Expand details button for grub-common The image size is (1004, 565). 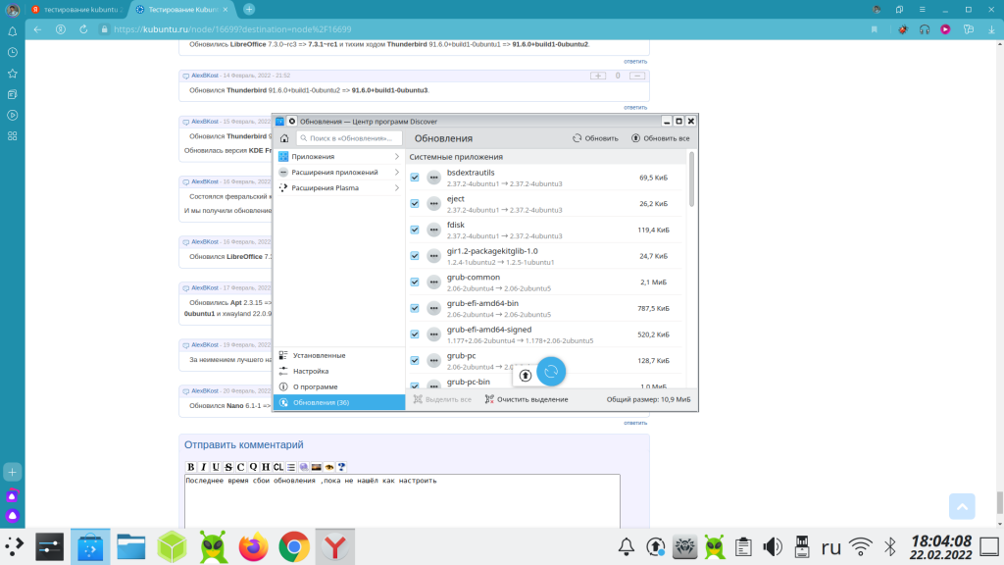[434, 282]
